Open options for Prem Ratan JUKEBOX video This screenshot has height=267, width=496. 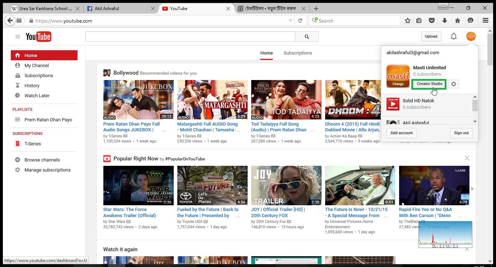tap(164, 131)
